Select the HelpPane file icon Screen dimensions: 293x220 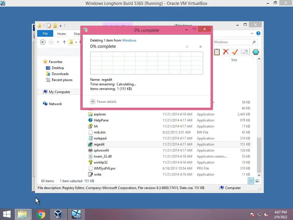(90, 120)
